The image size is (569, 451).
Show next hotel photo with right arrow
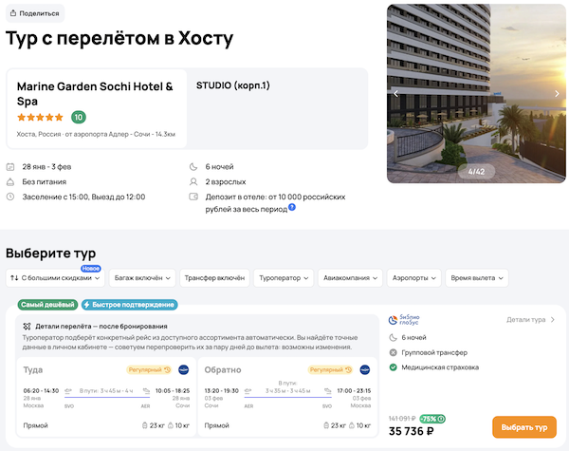[x=558, y=93]
